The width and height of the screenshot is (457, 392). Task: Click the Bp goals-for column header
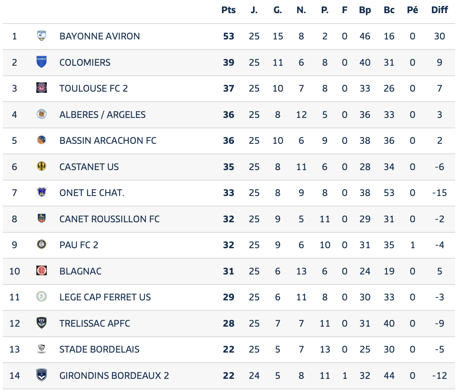point(365,10)
